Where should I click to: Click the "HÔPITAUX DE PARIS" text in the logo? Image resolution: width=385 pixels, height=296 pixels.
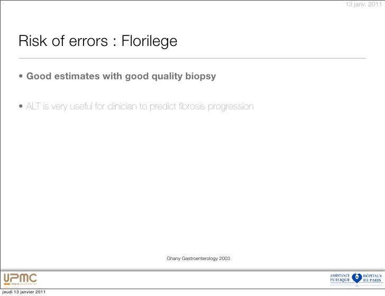click(372, 278)
